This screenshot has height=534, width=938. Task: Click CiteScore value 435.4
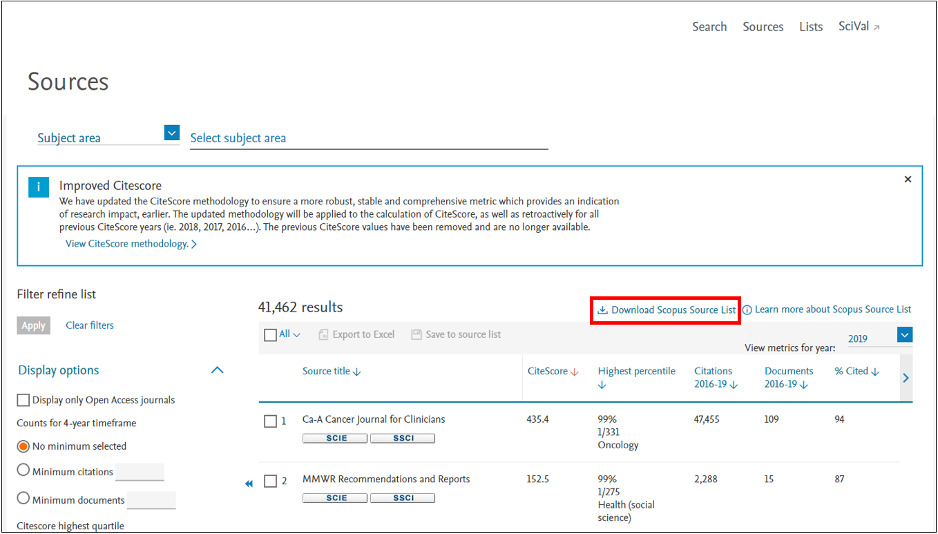click(x=538, y=419)
